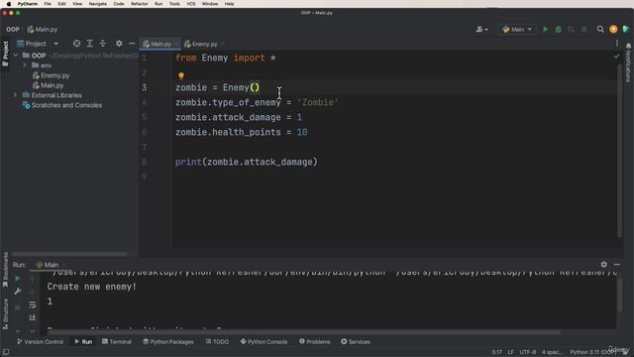Open the File menu

[48, 4]
